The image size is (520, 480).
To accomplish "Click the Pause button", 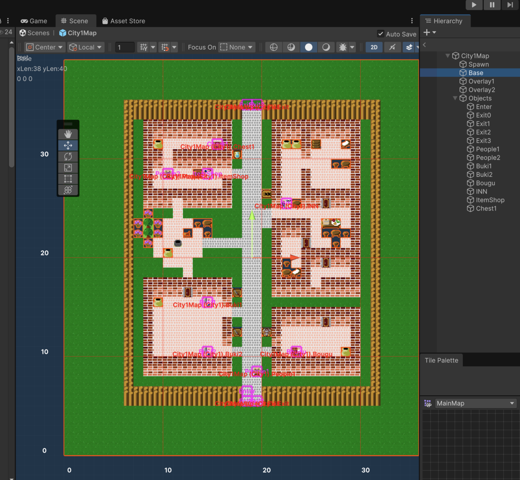I will coord(492,5).
